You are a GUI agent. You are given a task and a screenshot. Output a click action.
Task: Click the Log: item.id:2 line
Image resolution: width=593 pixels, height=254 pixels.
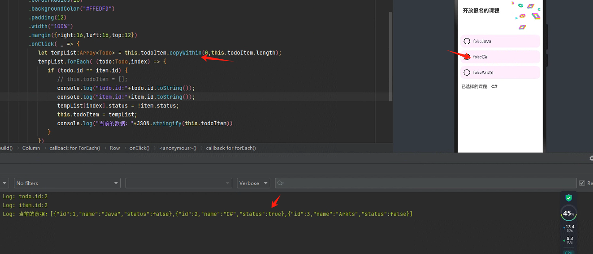point(25,205)
